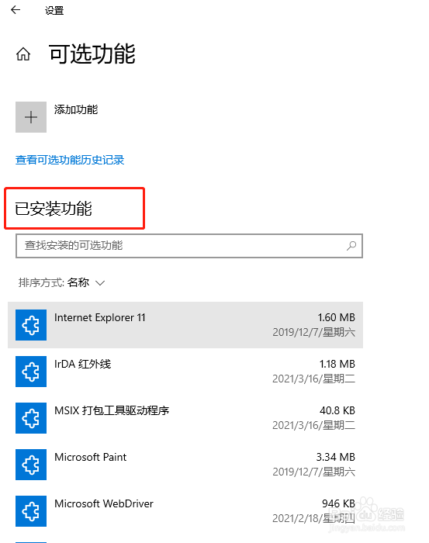Image resolution: width=429 pixels, height=543 pixels.
Task: Select the Internet Explorer 11 entry
Action: [x=185, y=325]
